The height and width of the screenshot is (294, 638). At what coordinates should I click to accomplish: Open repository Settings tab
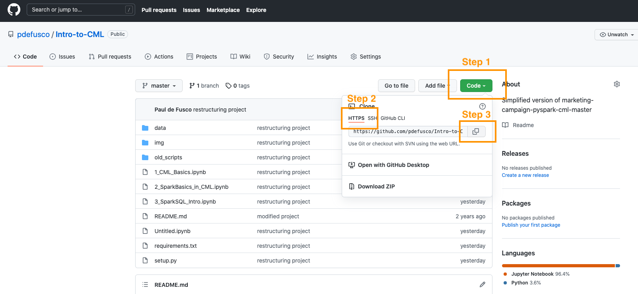point(366,57)
